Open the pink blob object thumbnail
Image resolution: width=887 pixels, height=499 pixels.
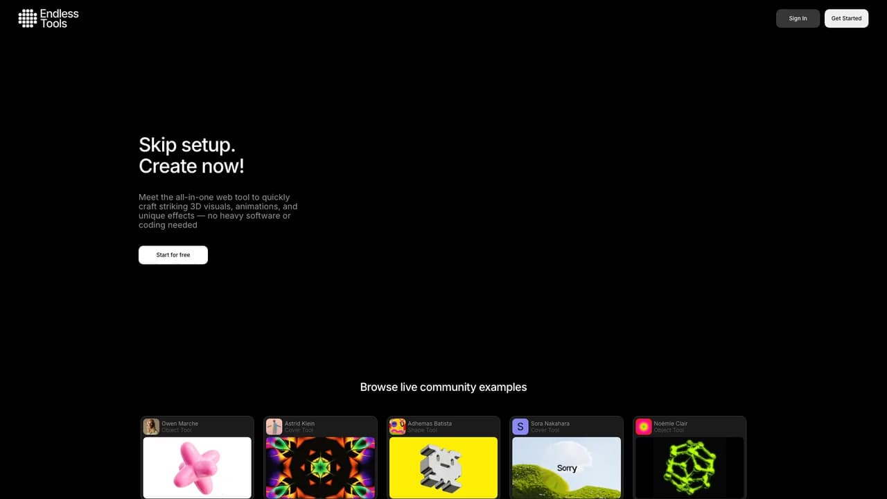pyautogui.click(x=197, y=467)
